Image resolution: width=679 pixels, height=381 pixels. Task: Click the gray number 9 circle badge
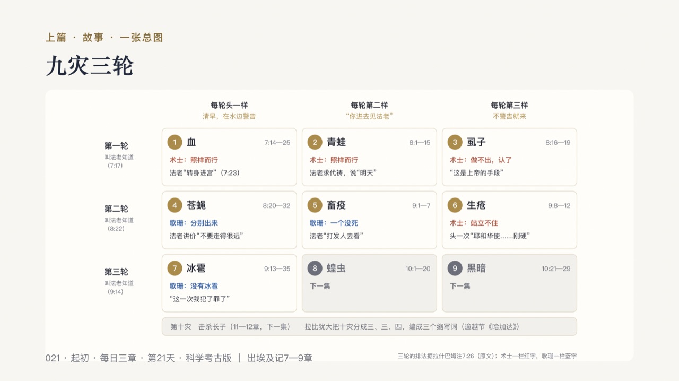pos(455,269)
